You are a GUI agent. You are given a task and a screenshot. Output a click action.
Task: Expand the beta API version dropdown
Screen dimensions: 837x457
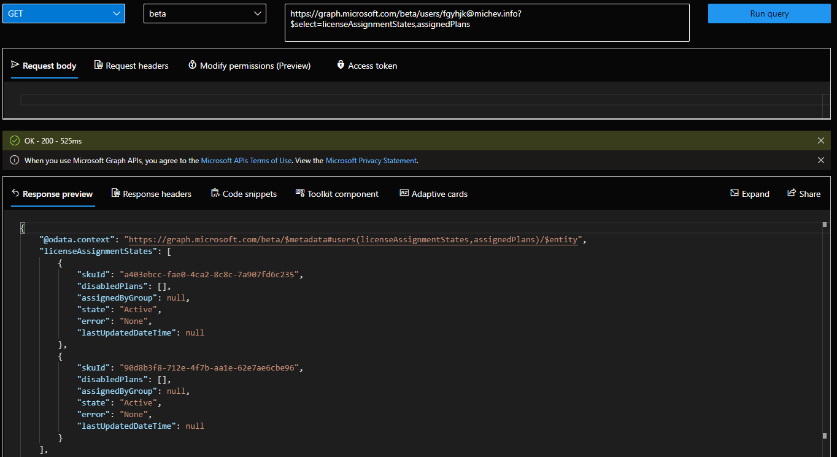point(204,13)
